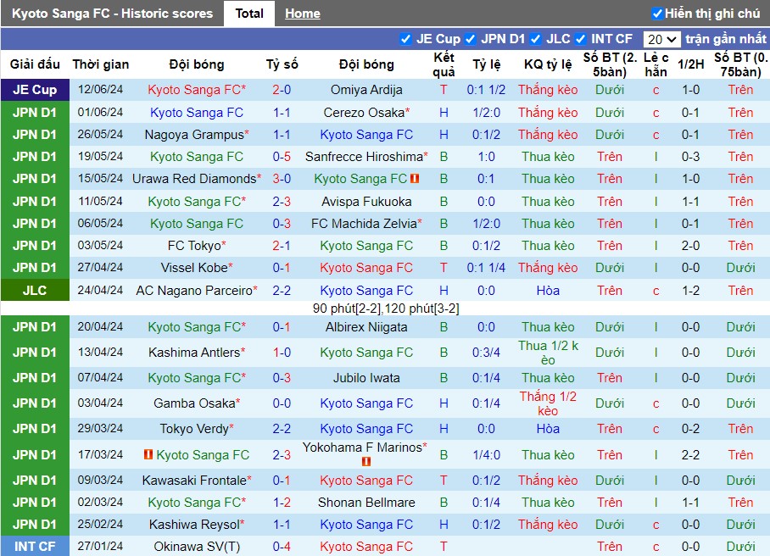The width and height of the screenshot is (770, 556).
Task: Switch to the Home tab
Action: (x=303, y=14)
